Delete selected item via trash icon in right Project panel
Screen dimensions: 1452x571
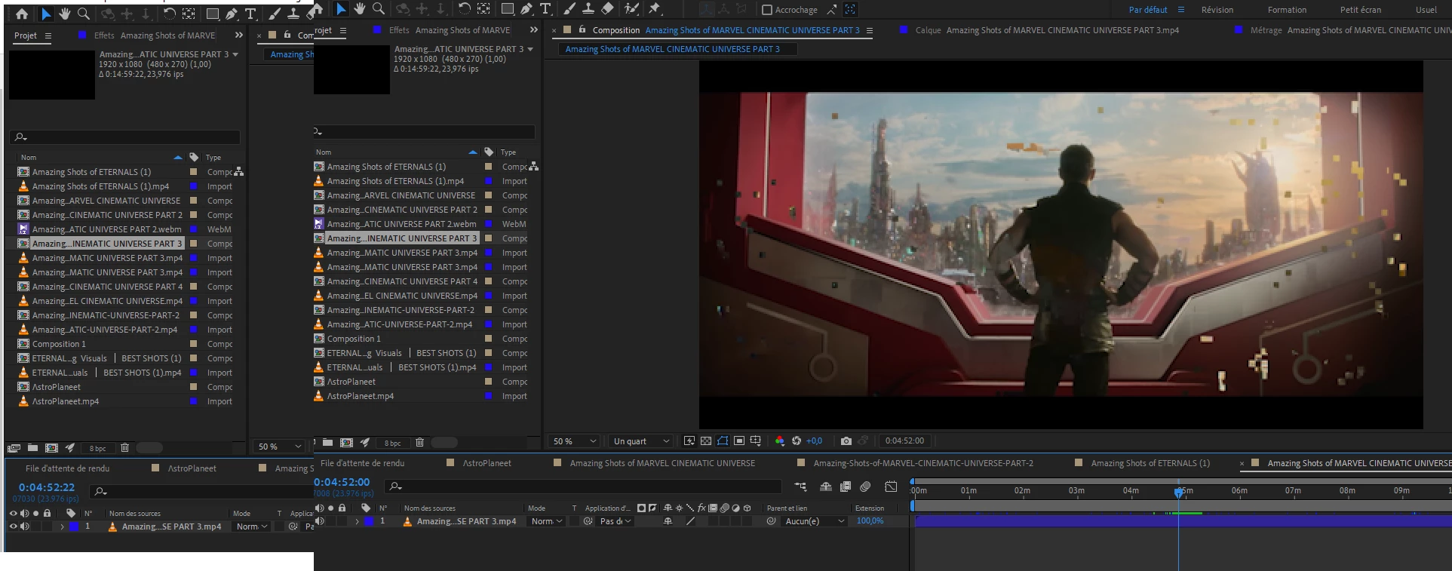419,443
